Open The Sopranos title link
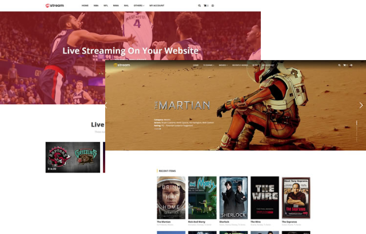The height and width of the screenshot is (234, 366). point(290,221)
